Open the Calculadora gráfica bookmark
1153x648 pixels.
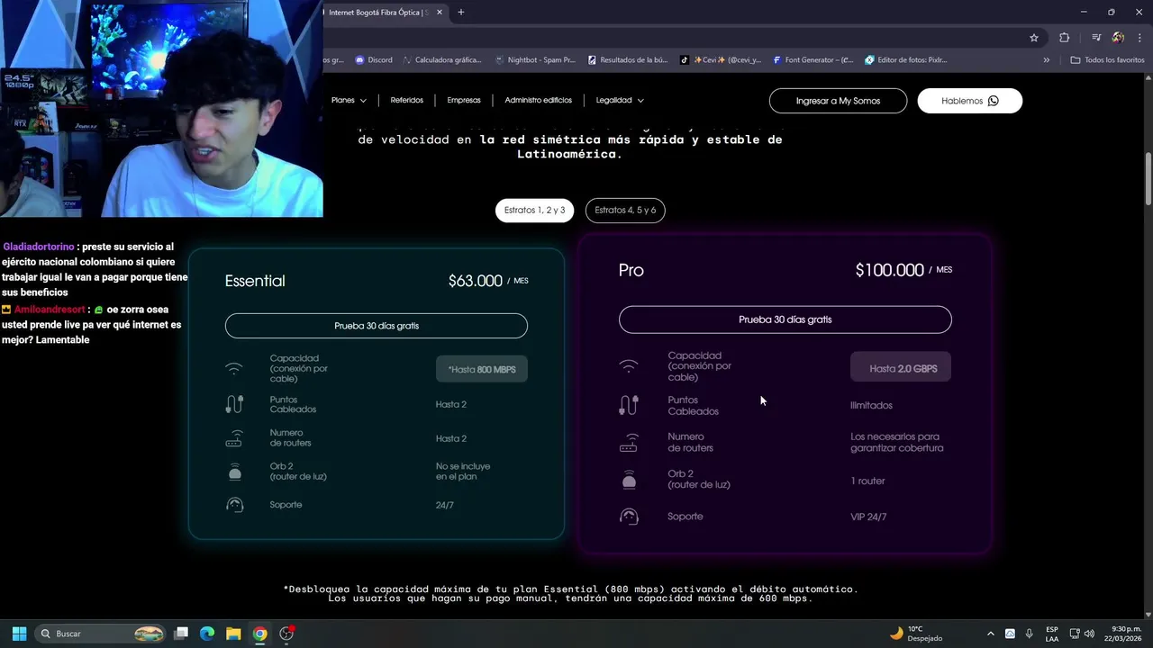pyautogui.click(x=442, y=60)
